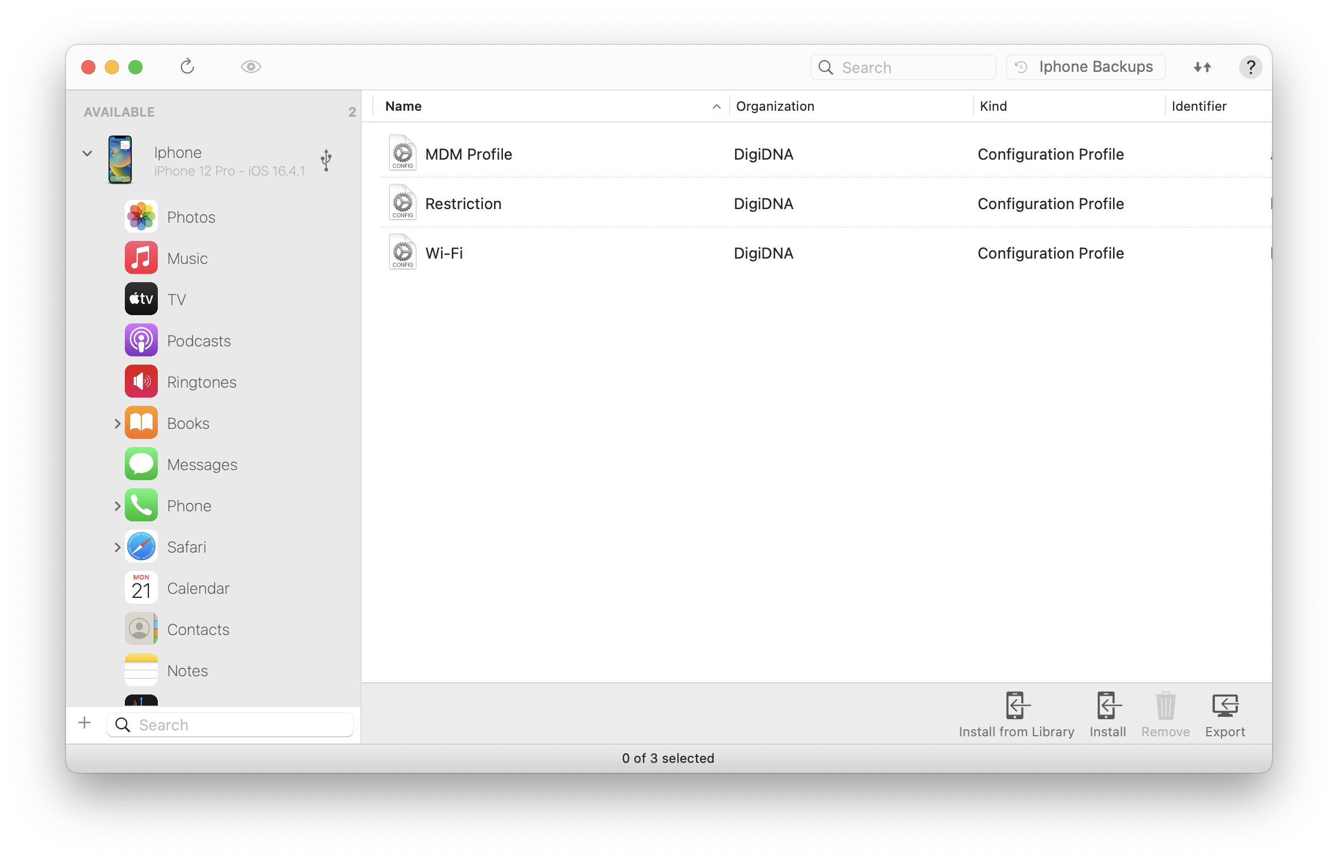Image resolution: width=1338 pixels, height=860 pixels.
Task: Open the Iphone Backups button
Action: 1086,67
